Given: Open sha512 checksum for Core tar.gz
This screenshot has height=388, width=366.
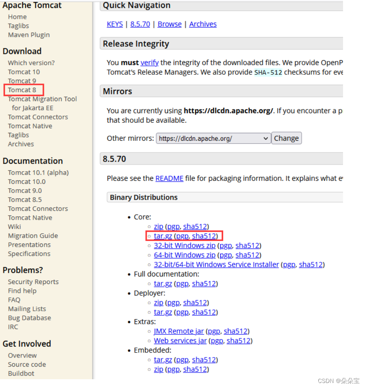Looking at the screenshot, I should (204, 236).
